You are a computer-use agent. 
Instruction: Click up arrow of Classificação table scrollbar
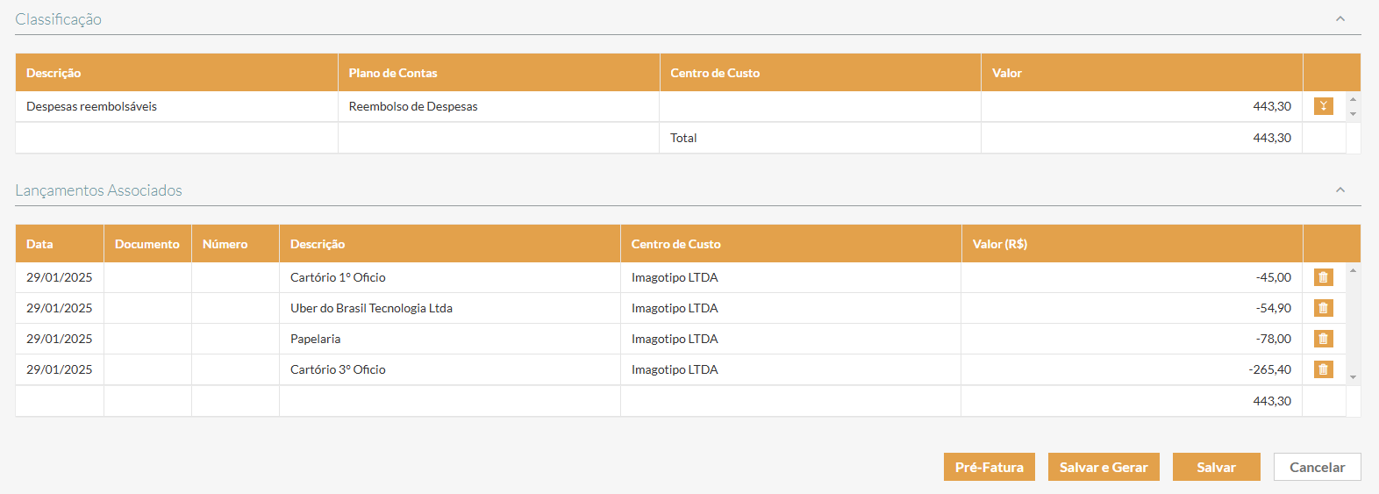[x=1353, y=98]
